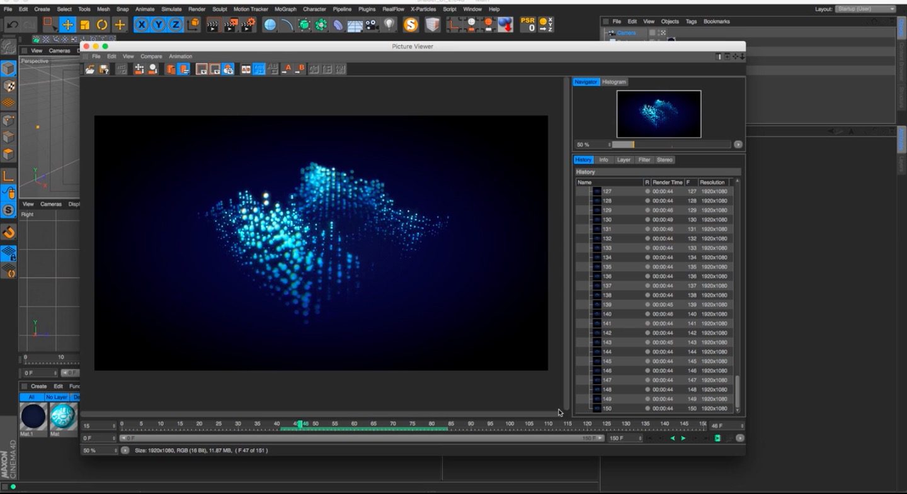Click the cyan Mat material thumbnail
The width and height of the screenshot is (907, 494).
pos(63,417)
